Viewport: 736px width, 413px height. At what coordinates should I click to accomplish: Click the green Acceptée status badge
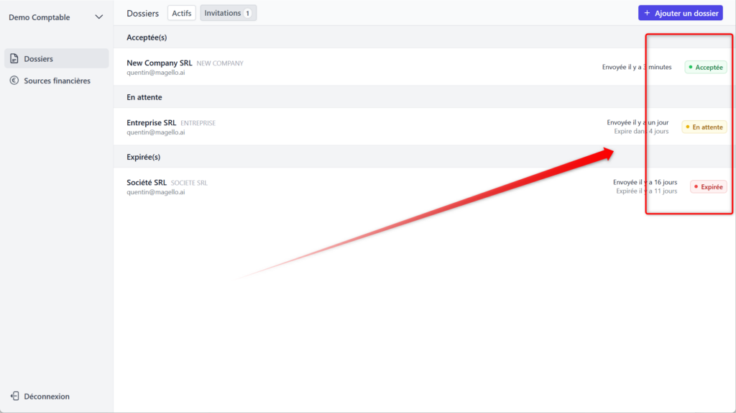[705, 67]
